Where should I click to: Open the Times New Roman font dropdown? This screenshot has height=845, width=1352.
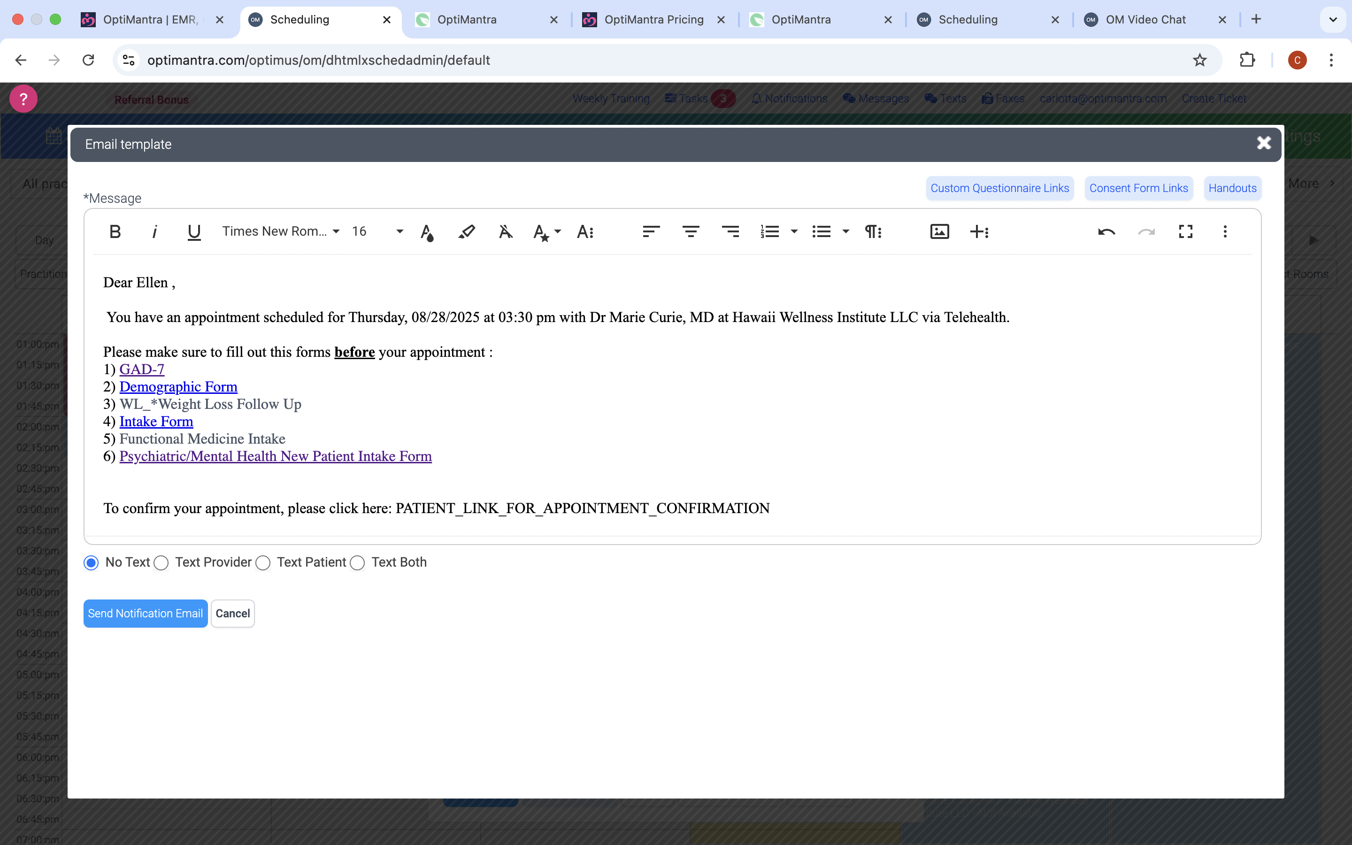[280, 231]
